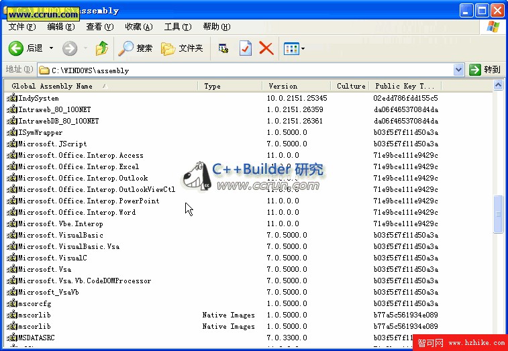Select the Microsoft.Office.Interop.Access icon
This screenshot has height=351, width=508.
coord(12,155)
